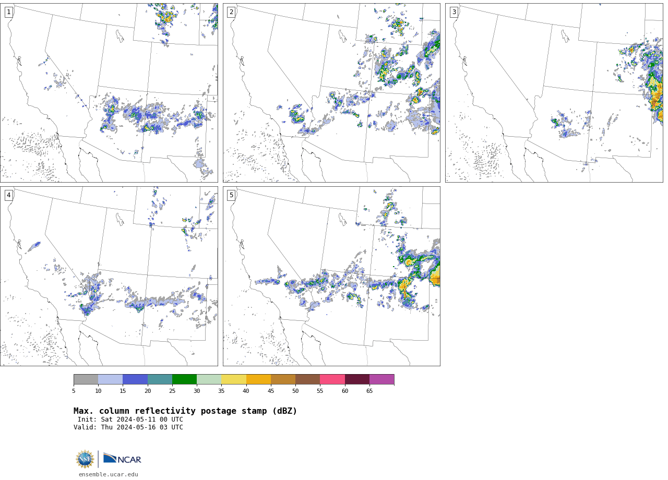Click the Max. column reflectivity title
Viewport: 668px width, 480px height.
point(185,411)
